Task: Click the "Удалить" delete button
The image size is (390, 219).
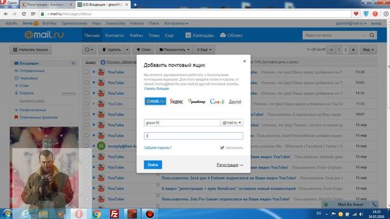Action: pyautogui.click(x=112, y=50)
